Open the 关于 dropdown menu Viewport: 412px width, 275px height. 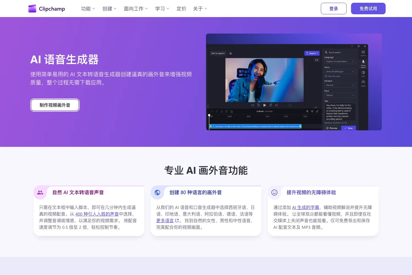click(200, 9)
